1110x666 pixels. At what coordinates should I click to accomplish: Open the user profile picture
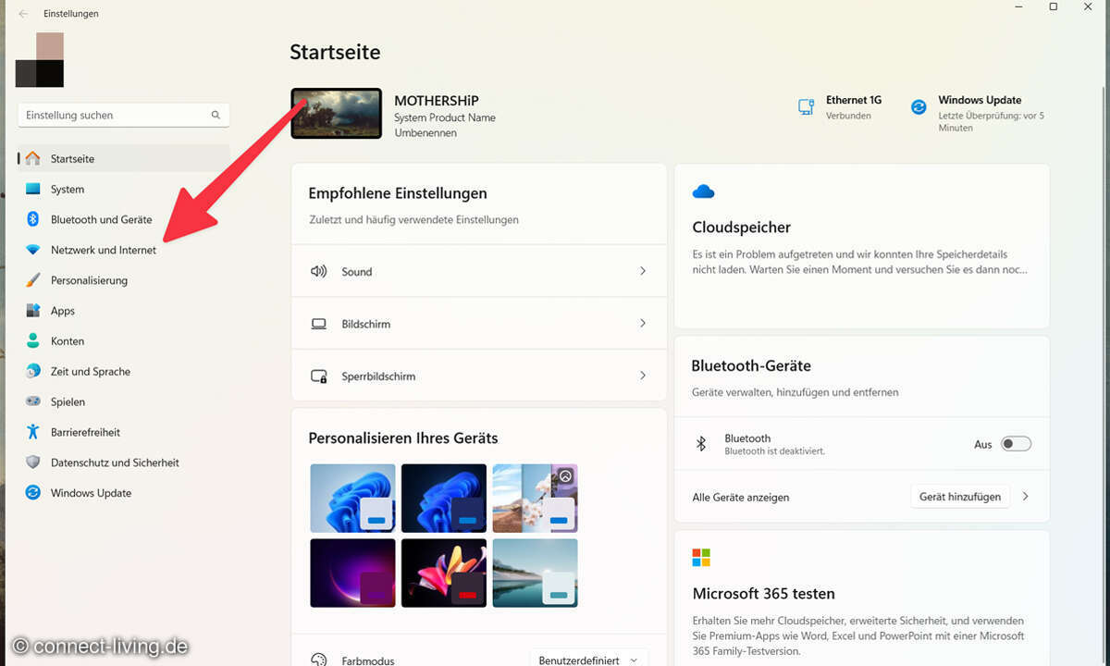(40, 60)
